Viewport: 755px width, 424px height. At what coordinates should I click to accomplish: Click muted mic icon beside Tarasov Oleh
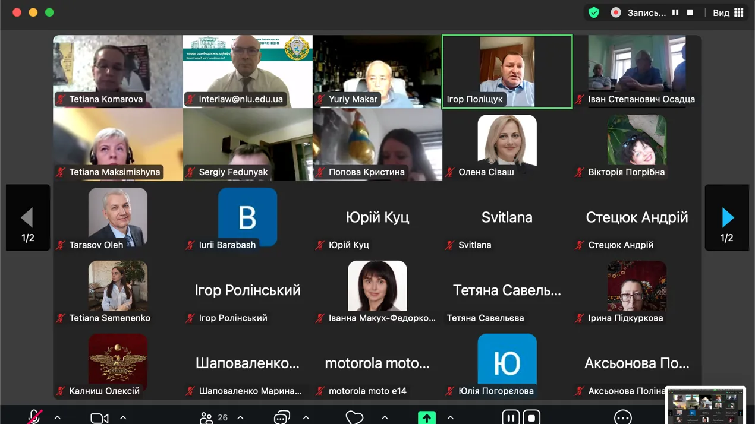(x=61, y=245)
